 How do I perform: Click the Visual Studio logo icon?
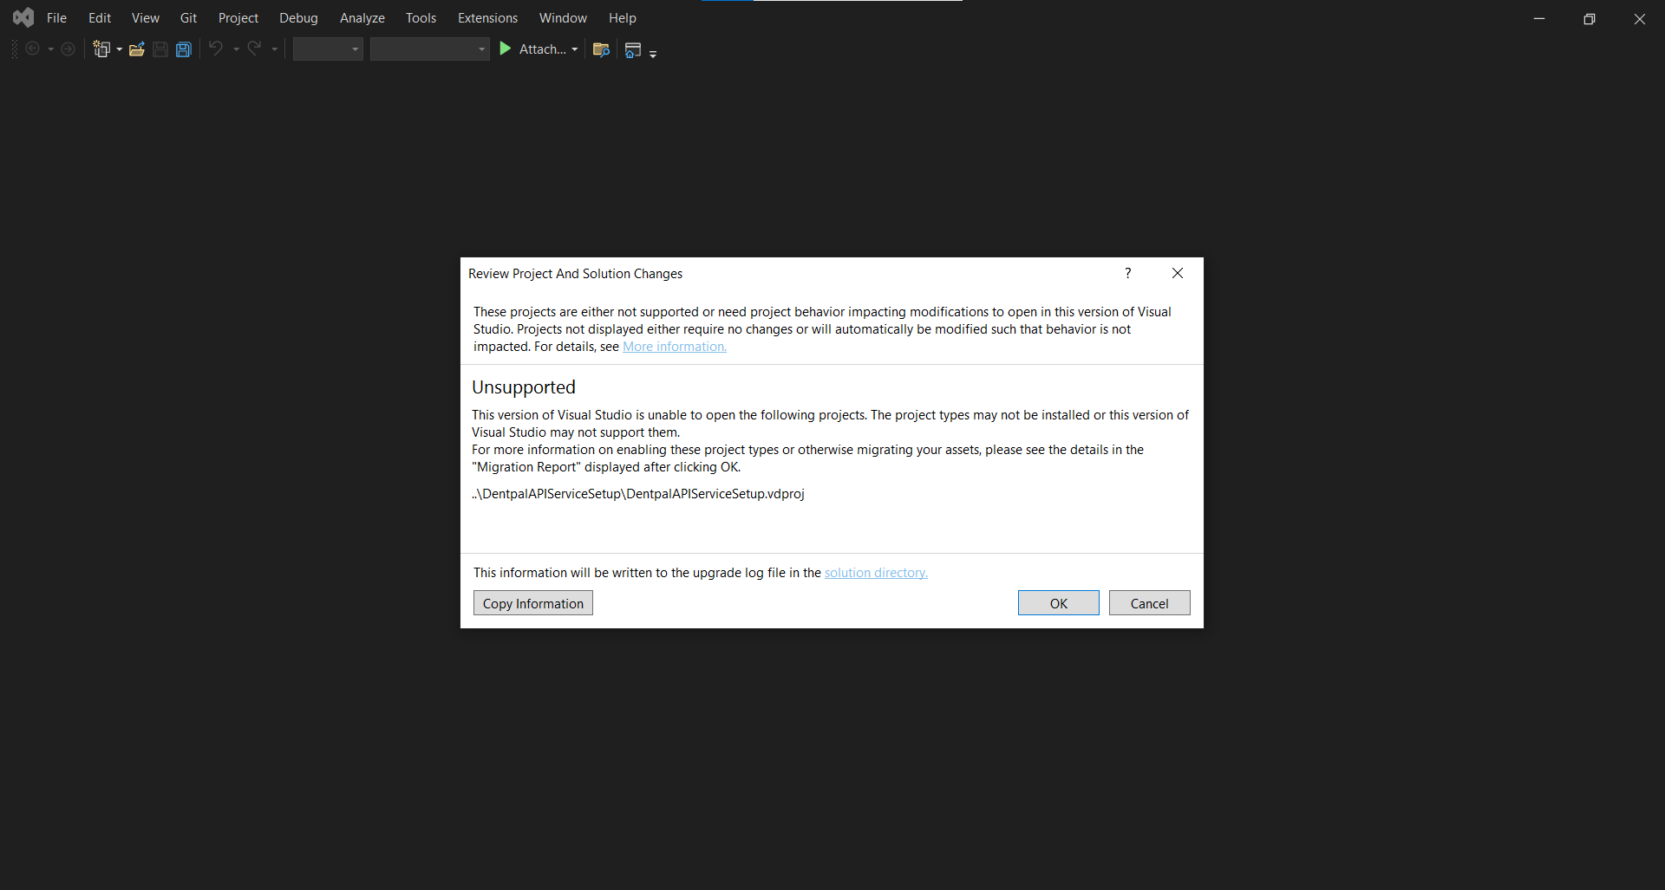(23, 17)
